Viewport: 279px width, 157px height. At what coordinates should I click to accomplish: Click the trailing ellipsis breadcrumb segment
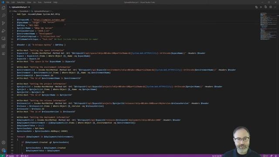click(x=52, y=11)
